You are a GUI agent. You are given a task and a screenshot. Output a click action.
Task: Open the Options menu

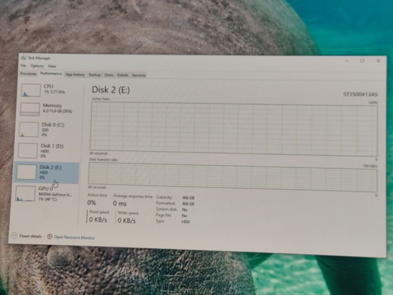point(37,66)
